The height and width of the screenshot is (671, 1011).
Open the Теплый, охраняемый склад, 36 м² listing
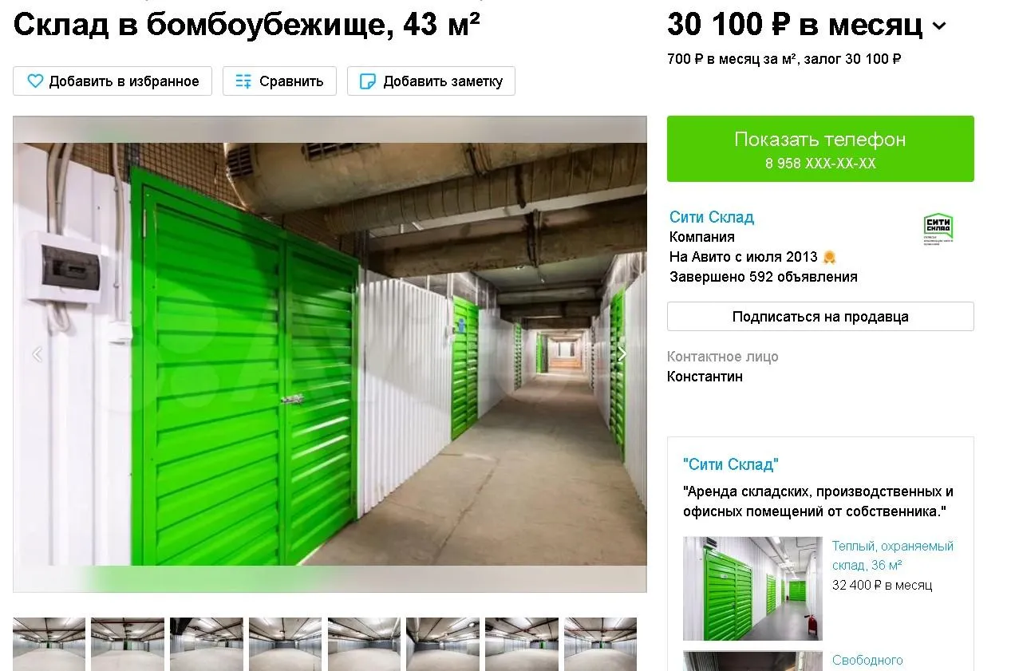[892, 555]
